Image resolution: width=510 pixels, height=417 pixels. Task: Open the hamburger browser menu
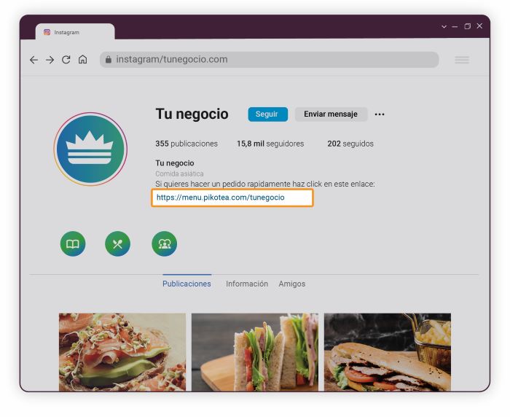click(461, 60)
